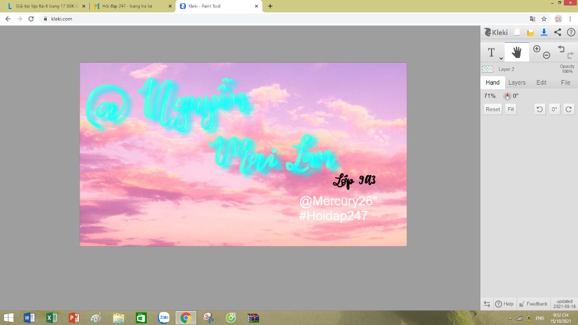This screenshot has width=578, height=325.
Task: Bookmark this page with the star
Action: [544, 19]
